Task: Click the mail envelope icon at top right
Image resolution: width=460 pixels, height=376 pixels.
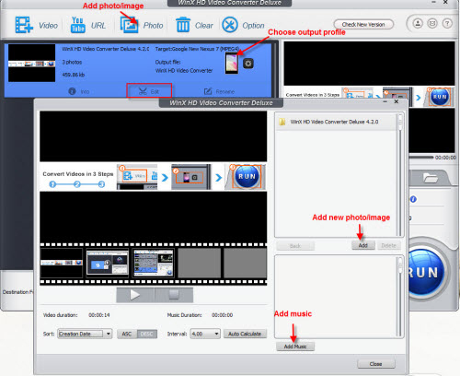Action: (x=432, y=23)
